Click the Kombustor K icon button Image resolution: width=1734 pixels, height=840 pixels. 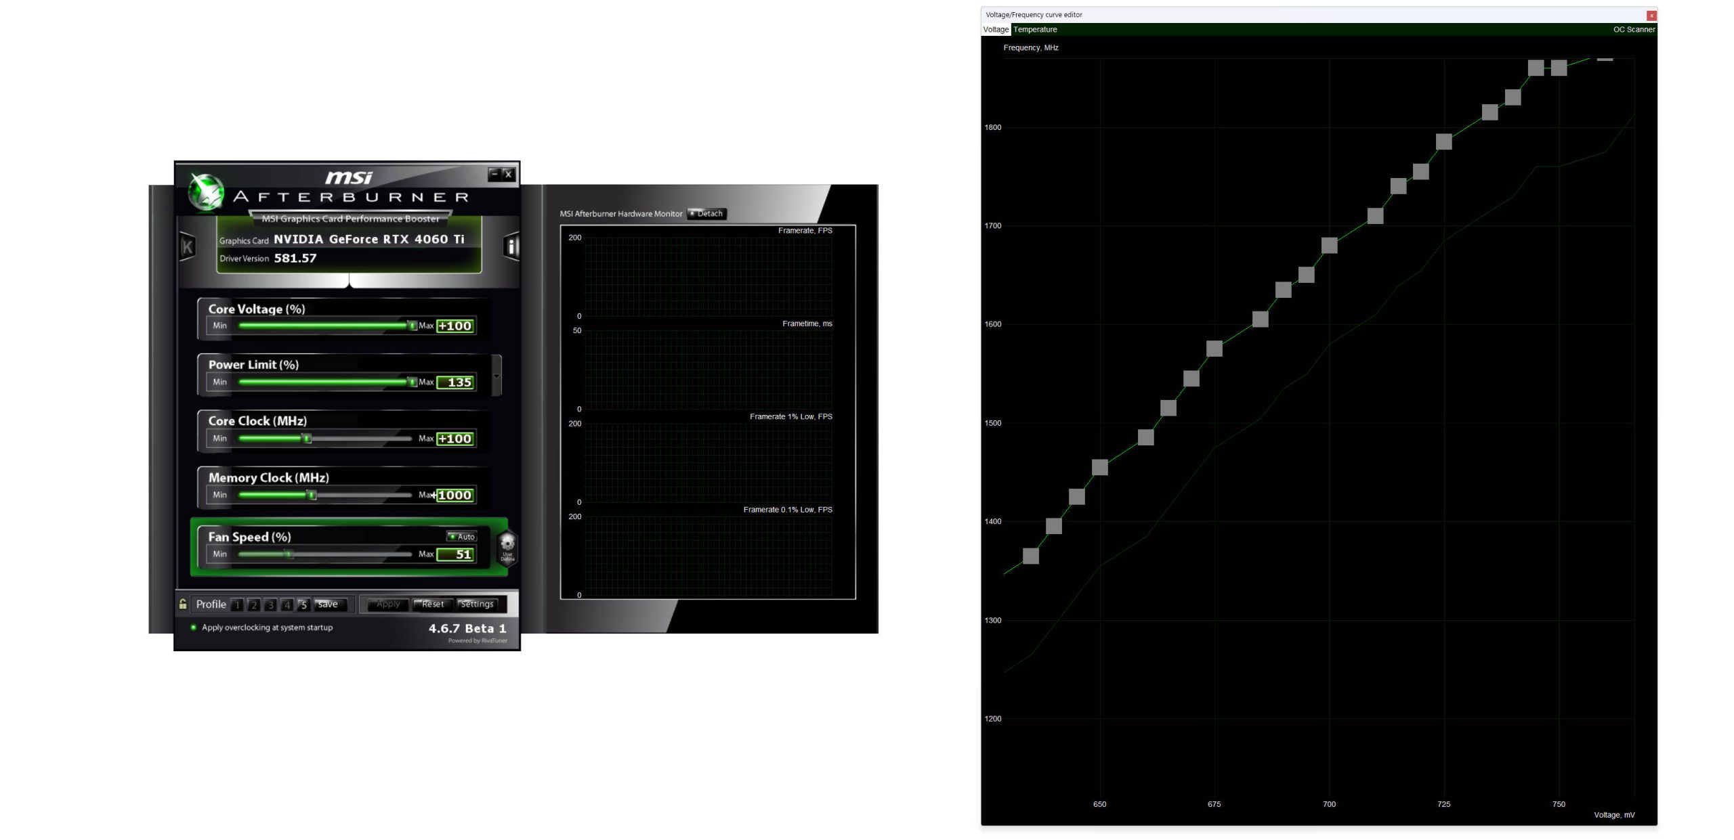pos(188,247)
